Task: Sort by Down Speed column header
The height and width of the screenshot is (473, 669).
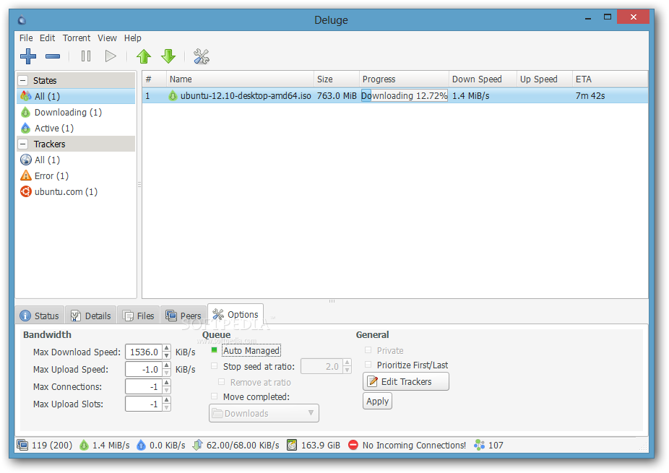Action: coord(483,79)
